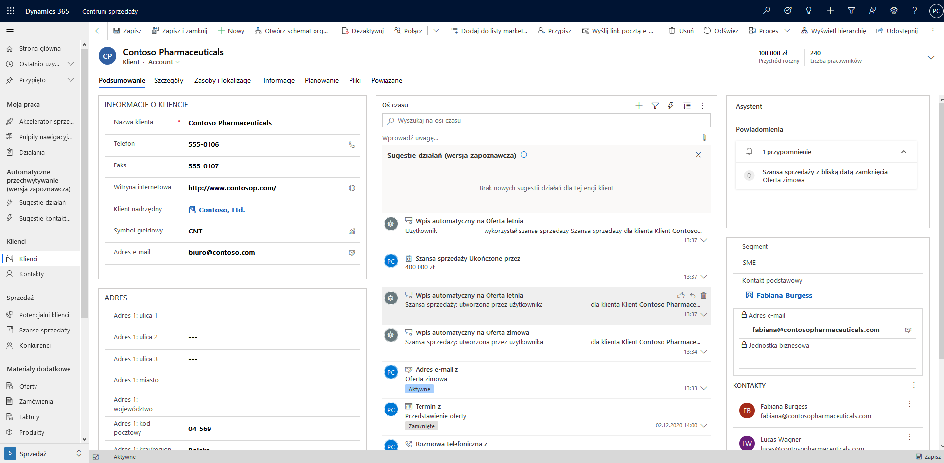The image size is (944, 463).
Task: Open advanced find funnel icon in header
Action: pyautogui.click(x=851, y=10)
